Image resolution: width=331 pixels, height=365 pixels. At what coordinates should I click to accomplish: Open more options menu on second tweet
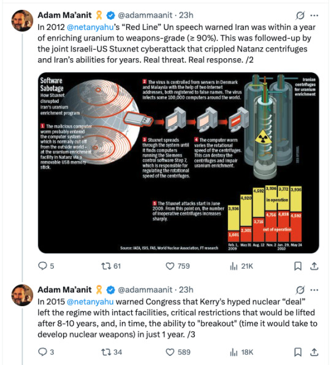click(x=314, y=290)
